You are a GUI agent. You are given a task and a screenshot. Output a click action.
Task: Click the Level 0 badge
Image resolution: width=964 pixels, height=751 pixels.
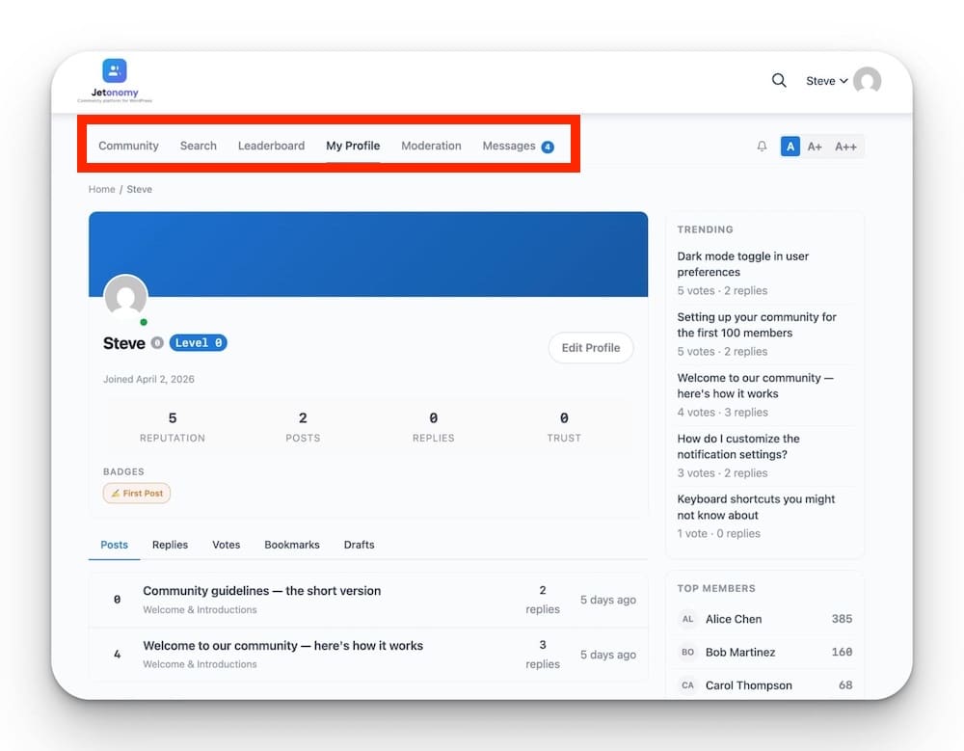tap(198, 342)
